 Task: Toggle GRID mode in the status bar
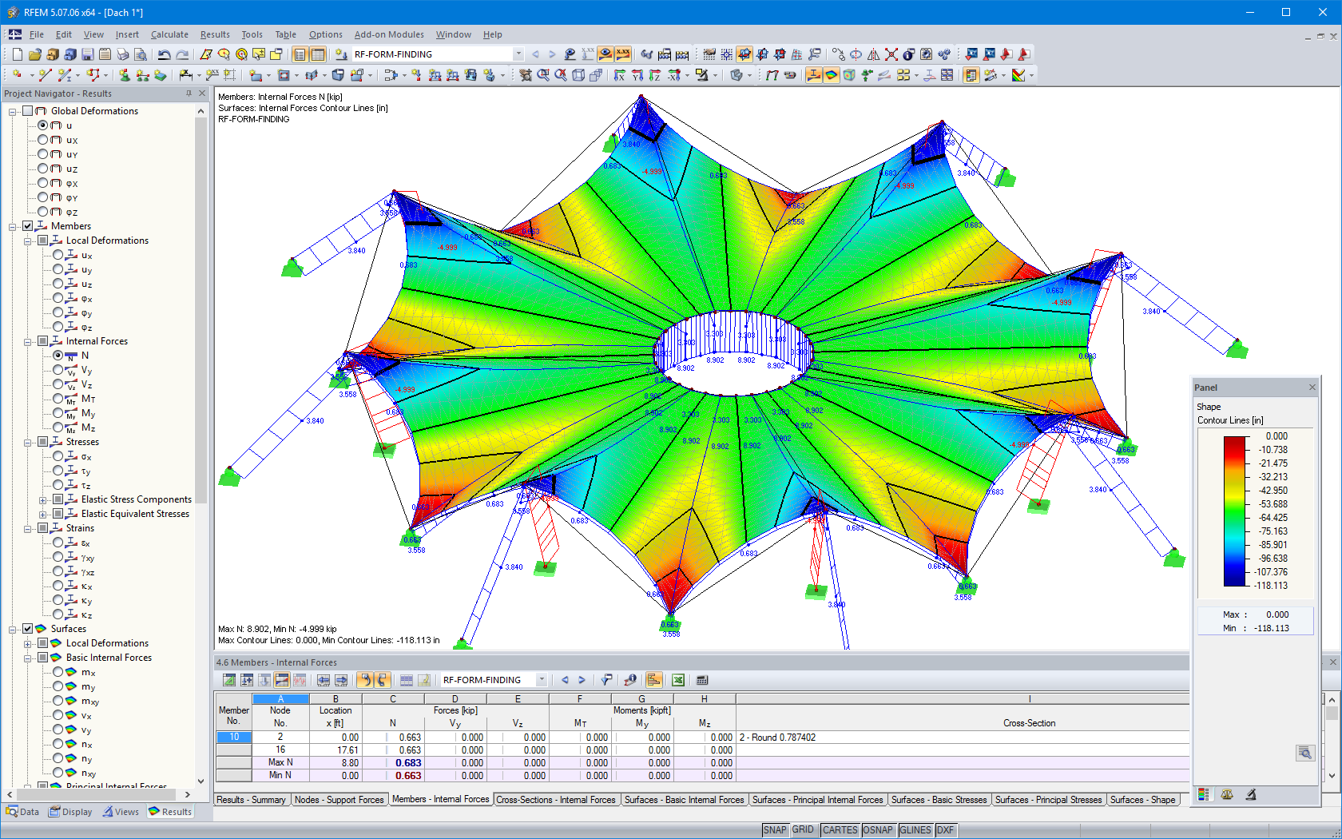(804, 829)
